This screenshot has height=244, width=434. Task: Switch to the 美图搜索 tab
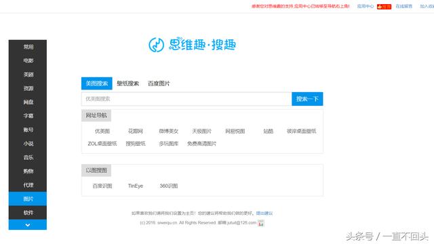96,83
